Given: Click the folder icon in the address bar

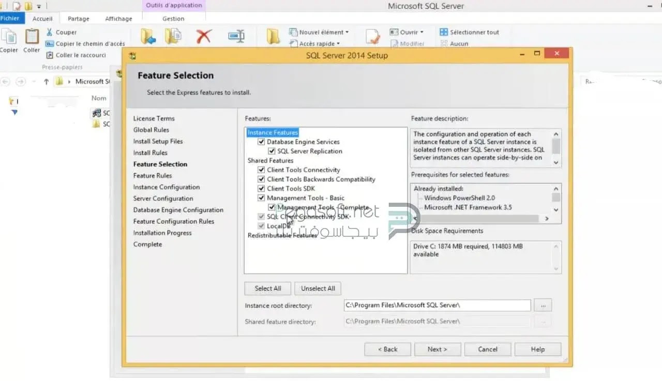Looking at the screenshot, I should click(x=59, y=82).
